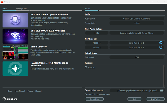Open the User Manual link
167x103 pixels.
click(20, 91)
